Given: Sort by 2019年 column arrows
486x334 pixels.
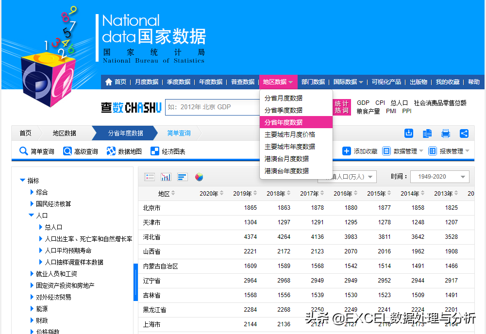Looking at the screenshot, I should tap(255, 193).
